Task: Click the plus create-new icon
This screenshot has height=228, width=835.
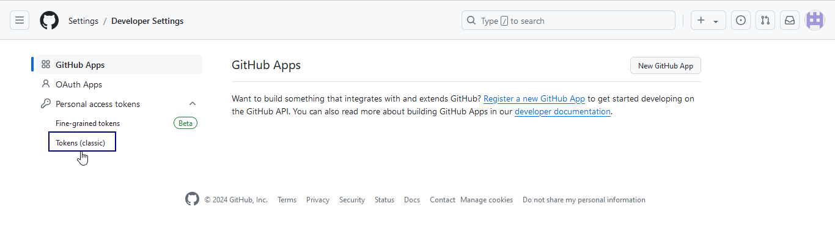Action: point(701,20)
